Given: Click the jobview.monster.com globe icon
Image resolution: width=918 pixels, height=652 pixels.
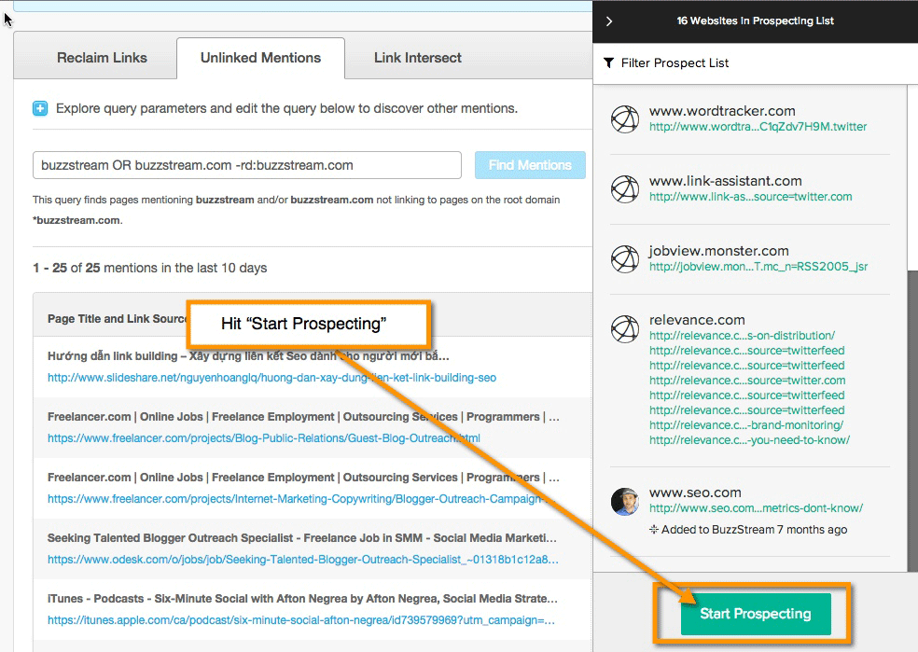Looking at the screenshot, I should (625, 258).
